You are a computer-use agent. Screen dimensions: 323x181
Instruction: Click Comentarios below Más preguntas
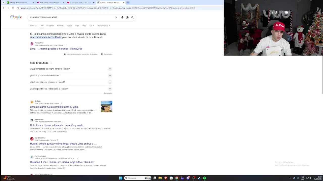click(x=108, y=93)
